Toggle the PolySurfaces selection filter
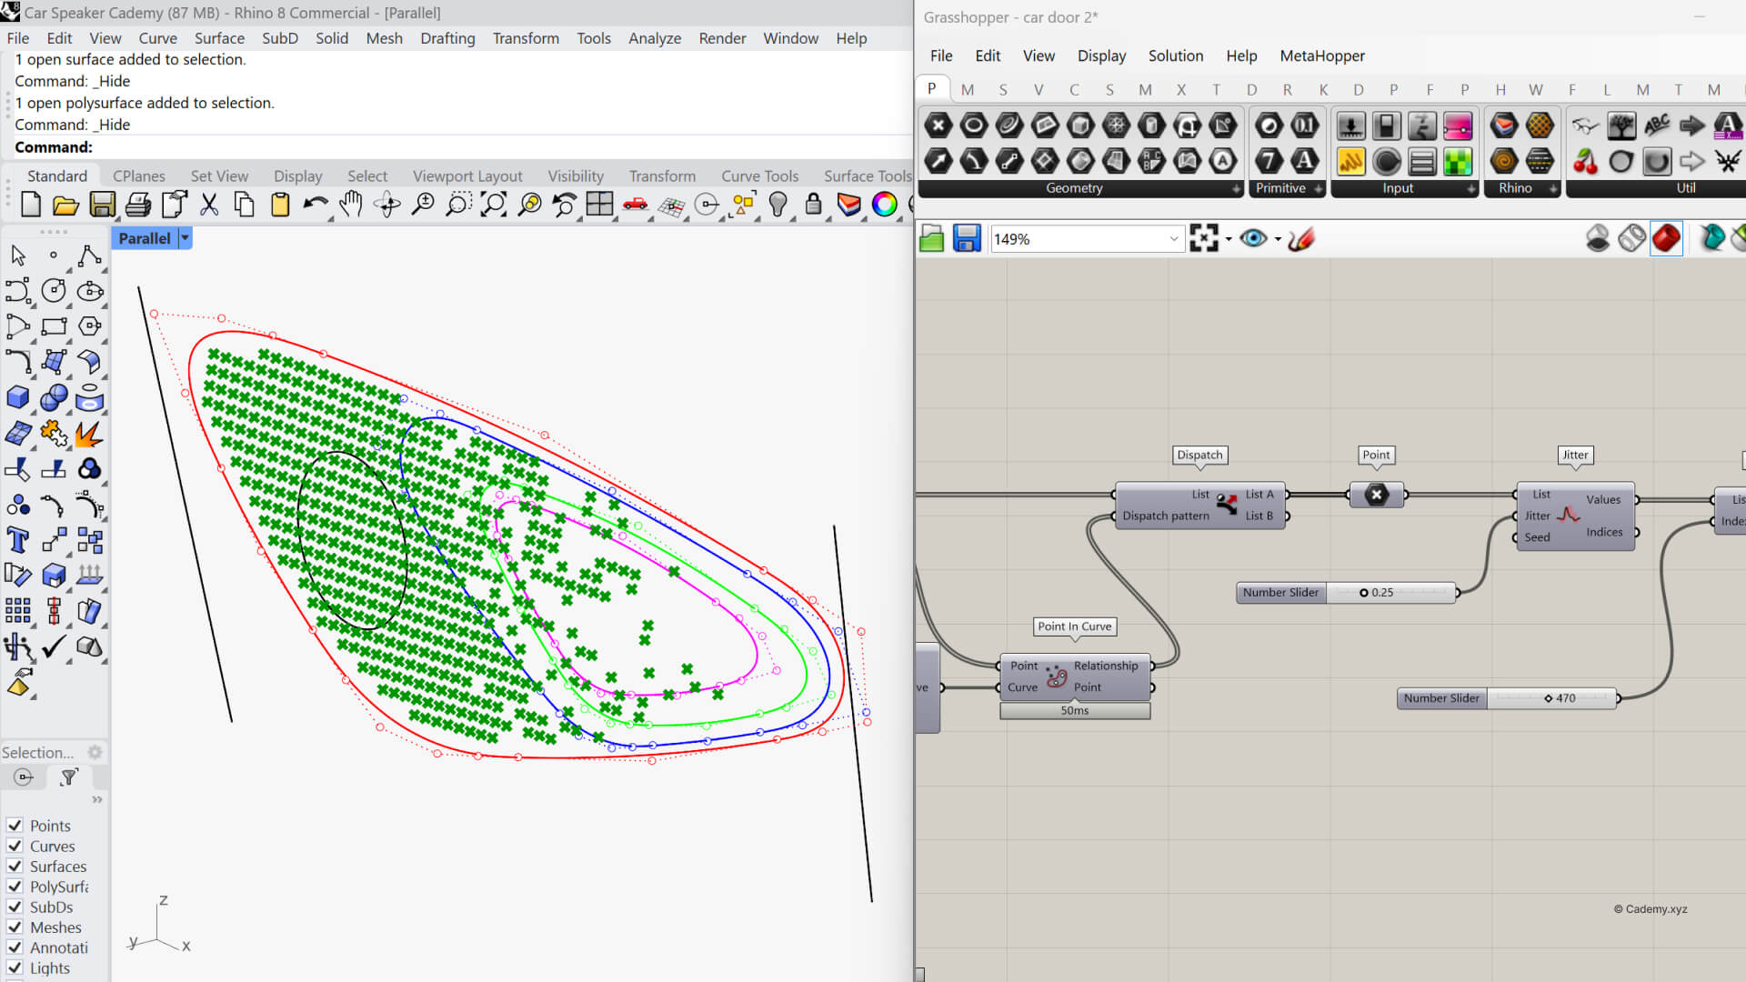 coord(15,887)
